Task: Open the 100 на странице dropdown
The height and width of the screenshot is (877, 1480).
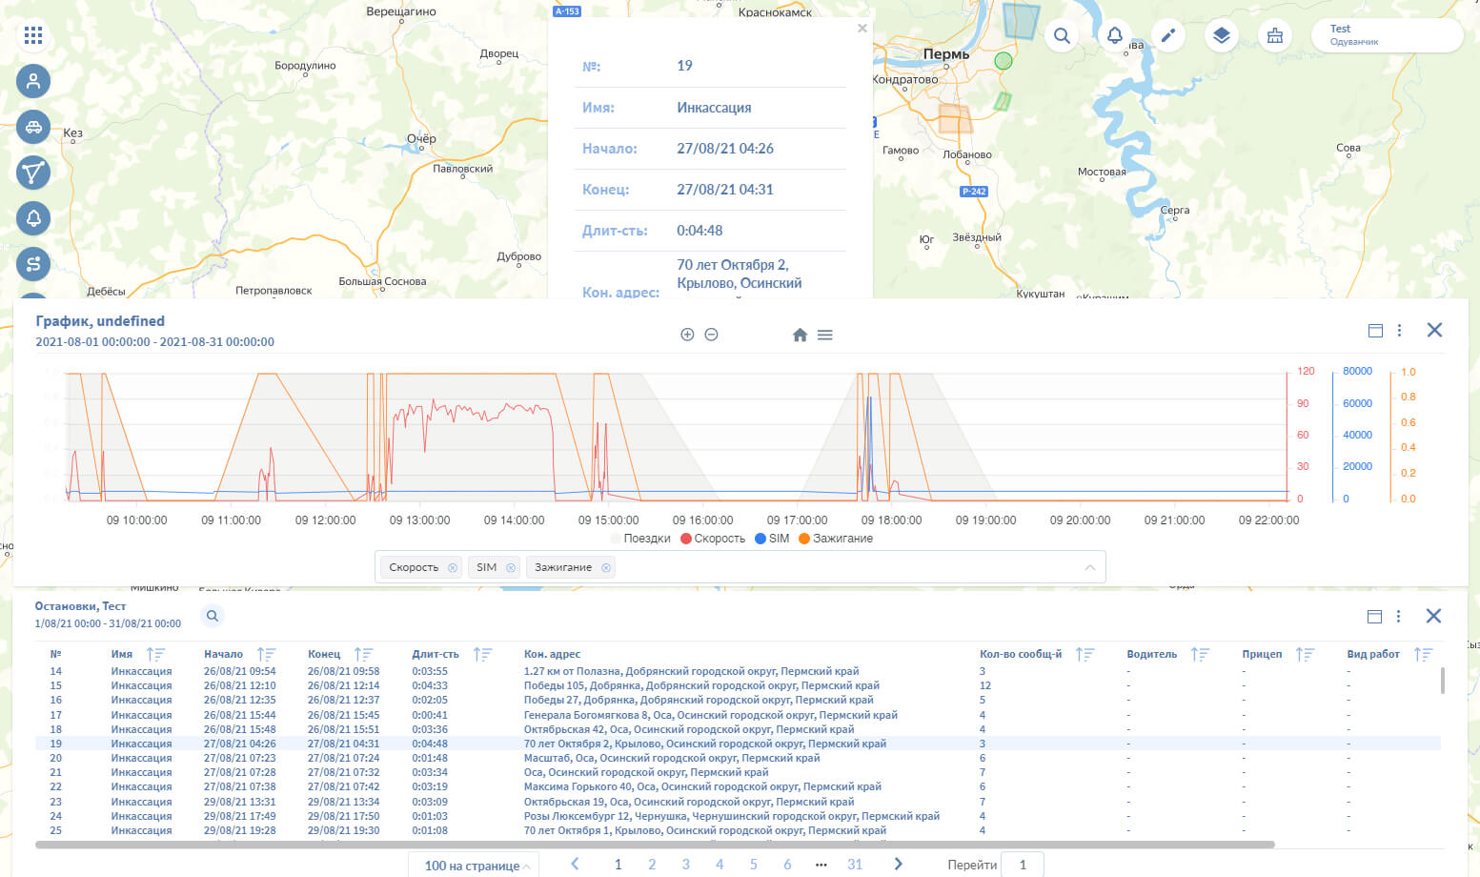Action: (476, 866)
